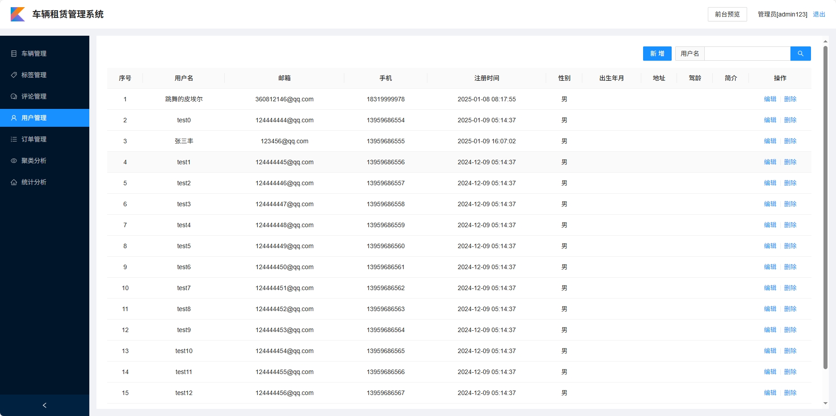Open 车辆管理 menu
836x416 pixels.
pos(45,54)
